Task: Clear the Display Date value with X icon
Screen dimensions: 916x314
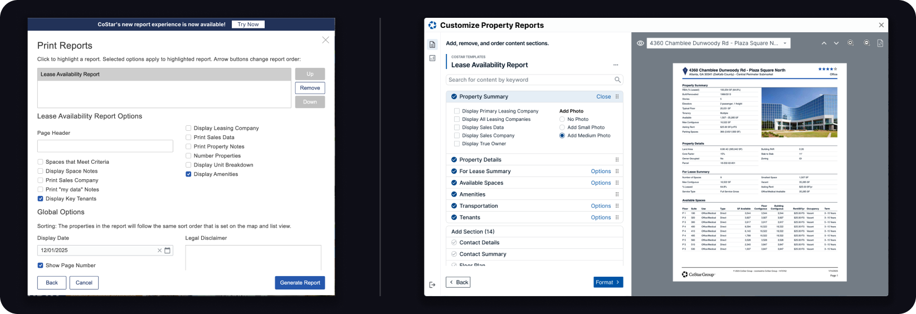Action: 159,251
